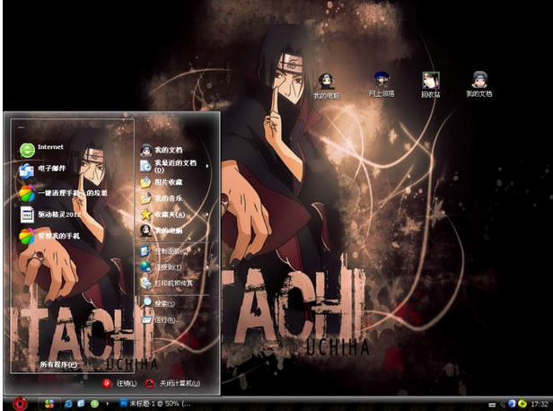The height and width of the screenshot is (411, 553).
Task: Expand arrow next to 收藏夹(A)
Action: tap(207, 214)
